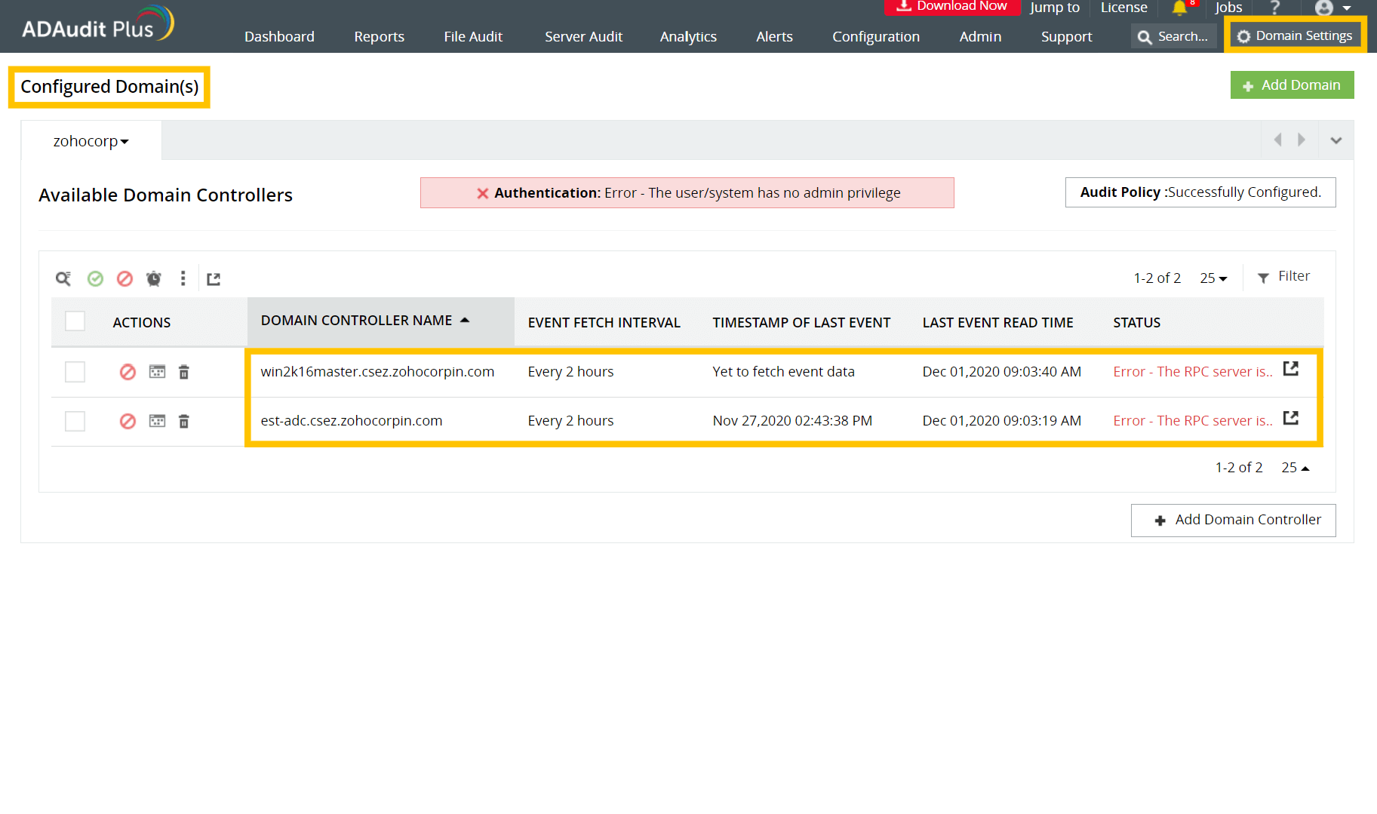Screen dimensions: 1377x814
Task: Open the Reports menu
Action: [x=379, y=36]
